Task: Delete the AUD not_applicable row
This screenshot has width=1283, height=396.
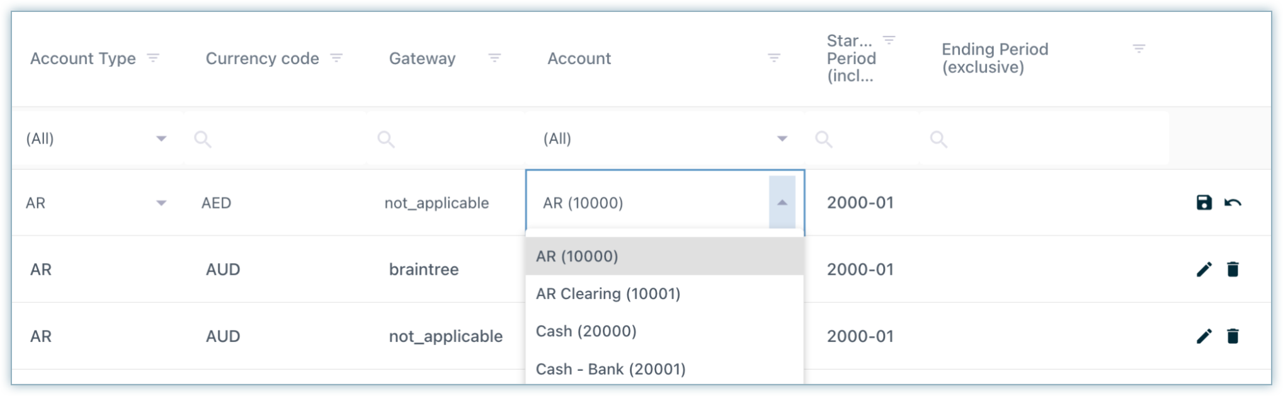Action: point(1233,336)
